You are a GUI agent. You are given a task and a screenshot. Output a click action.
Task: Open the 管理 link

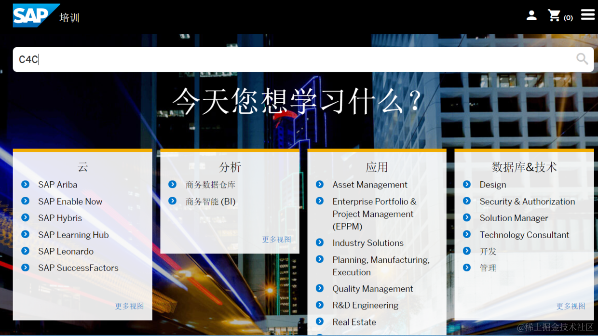click(488, 268)
